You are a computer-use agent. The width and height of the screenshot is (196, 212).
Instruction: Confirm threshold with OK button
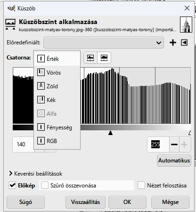click(x=127, y=202)
